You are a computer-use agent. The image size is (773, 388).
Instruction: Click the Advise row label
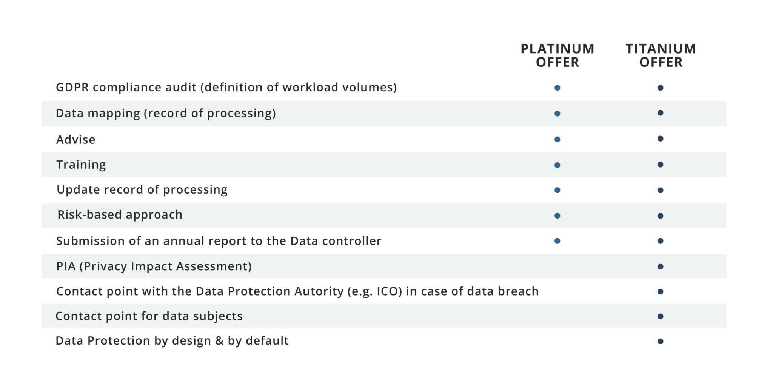(x=75, y=140)
